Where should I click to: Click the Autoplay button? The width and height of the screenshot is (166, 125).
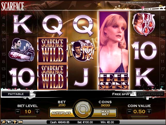tap(61, 113)
